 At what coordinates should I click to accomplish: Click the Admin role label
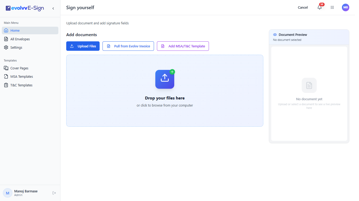[18, 195]
